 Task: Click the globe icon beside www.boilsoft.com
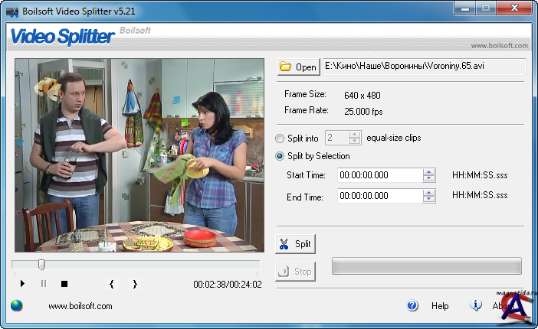(17, 305)
